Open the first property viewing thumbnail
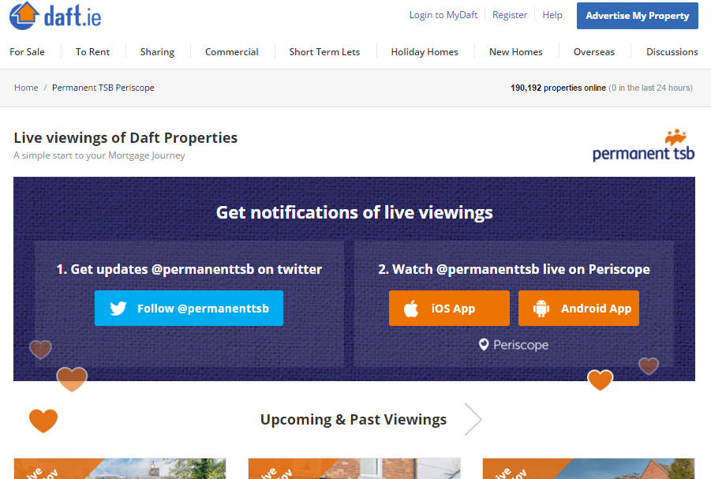The image size is (711, 479). click(120, 469)
